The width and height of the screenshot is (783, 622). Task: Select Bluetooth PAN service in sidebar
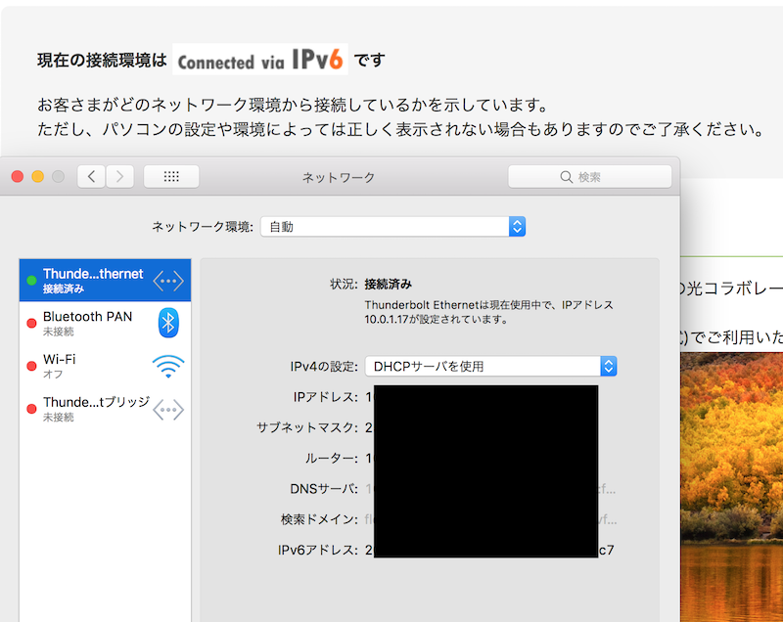(x=105, y=323)
